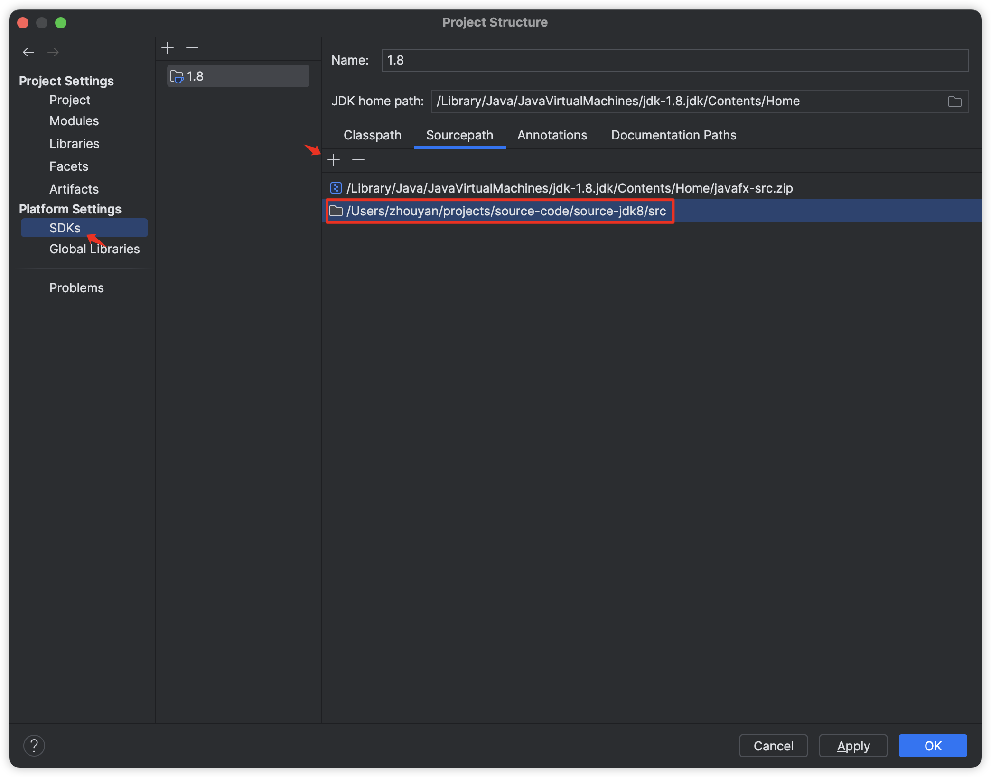This screenshot has width=991, height=777.
Task: Go back with the left arrow
Action: [x=28, y=52]
